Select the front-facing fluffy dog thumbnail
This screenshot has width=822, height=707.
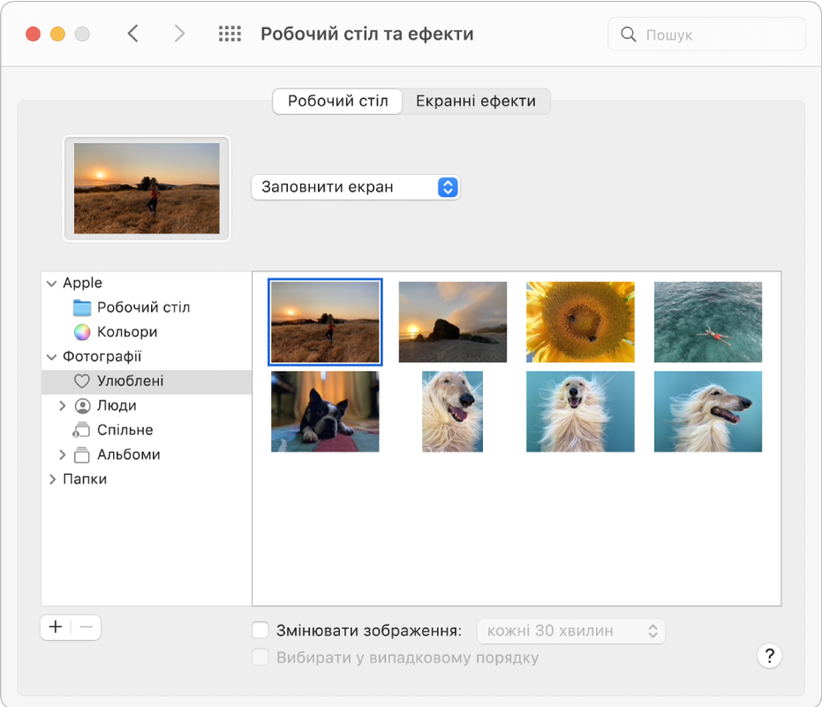click(580, 411)
